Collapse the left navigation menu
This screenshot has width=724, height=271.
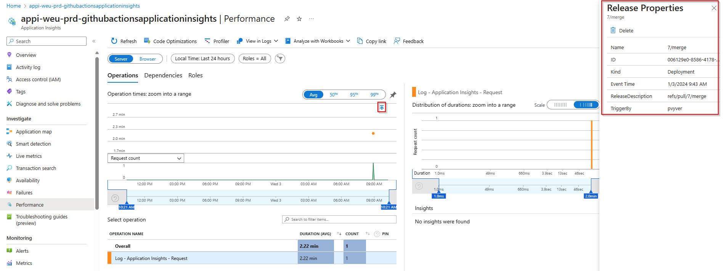click(x=94, y=41)
